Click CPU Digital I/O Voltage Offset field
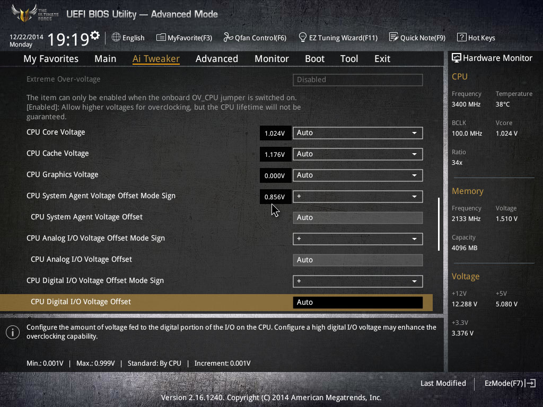543x407 pixels. click(358, 303)
